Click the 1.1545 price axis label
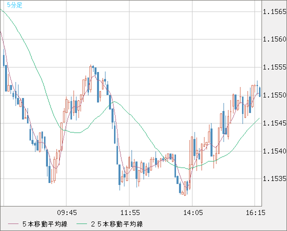This screenshot has height=231, width=287. coord(274,123)
